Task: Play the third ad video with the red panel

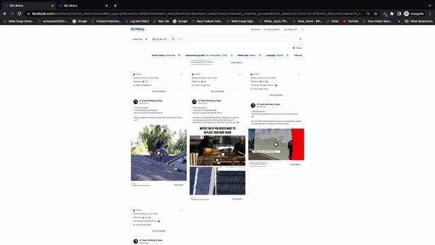Action: tap(276, 144)
